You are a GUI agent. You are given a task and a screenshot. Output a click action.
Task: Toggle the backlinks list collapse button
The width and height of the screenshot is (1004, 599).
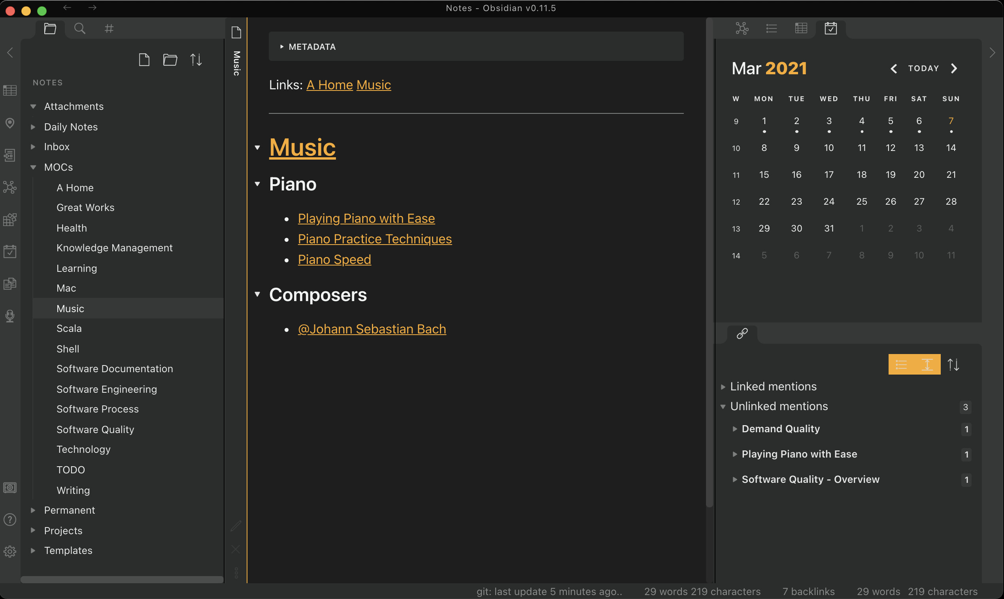902,364
